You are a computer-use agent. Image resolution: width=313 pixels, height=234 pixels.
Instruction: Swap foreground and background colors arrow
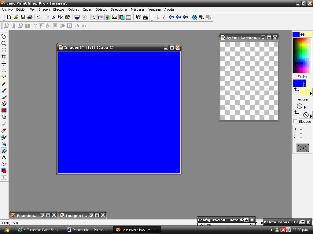302,34
